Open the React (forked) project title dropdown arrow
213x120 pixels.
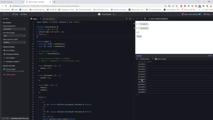(x=116, y=14)
